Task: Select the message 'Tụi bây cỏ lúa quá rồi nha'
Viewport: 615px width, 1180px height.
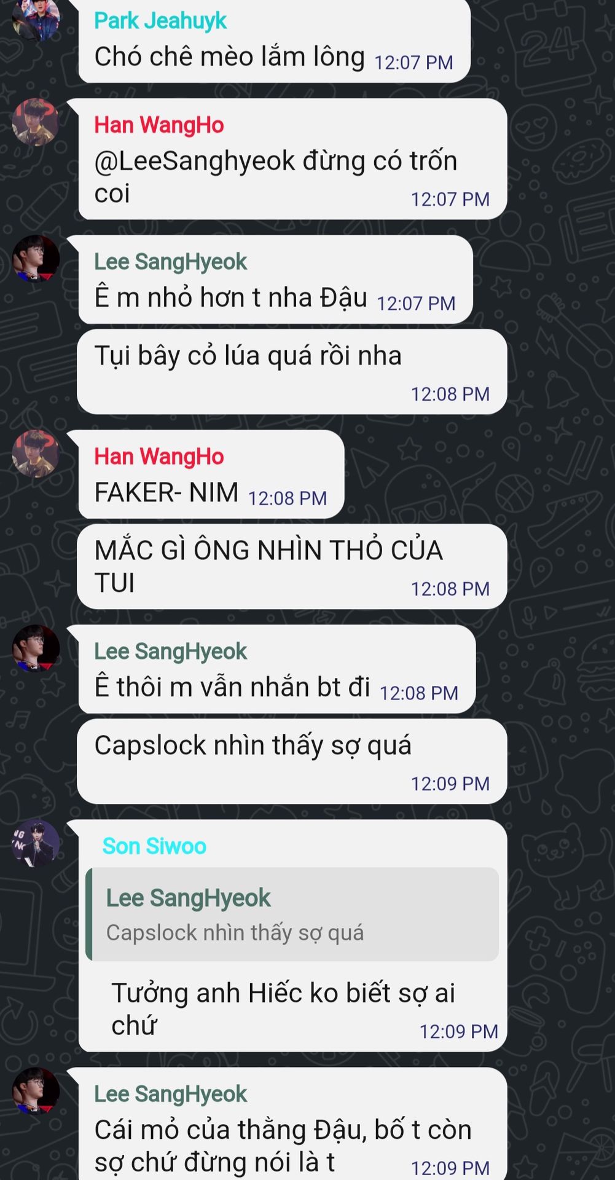Action: (x=292, y=372)
